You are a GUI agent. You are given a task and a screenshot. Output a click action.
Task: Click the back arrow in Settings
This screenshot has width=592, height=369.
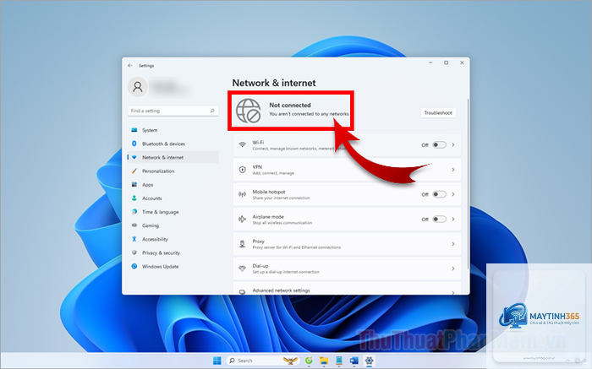[x=130, y=66]
